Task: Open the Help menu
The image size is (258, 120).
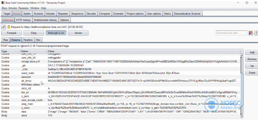Action: (x=43, y=8)
